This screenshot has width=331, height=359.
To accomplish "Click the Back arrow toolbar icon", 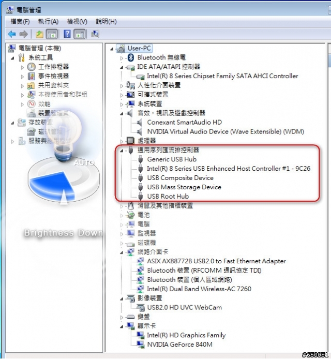I will pyautogui.click(x=12, y=34).
